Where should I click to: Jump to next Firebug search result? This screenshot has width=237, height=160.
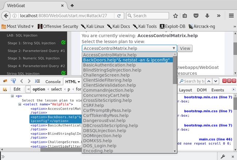(x=216, y=81)
